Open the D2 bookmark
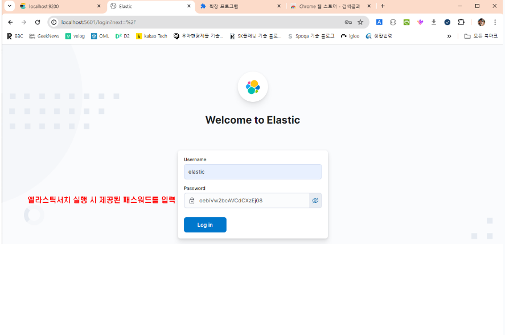The image size is (505, 335). coord(123,36)
